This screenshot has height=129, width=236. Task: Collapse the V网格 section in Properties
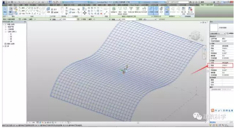[222, 61]
